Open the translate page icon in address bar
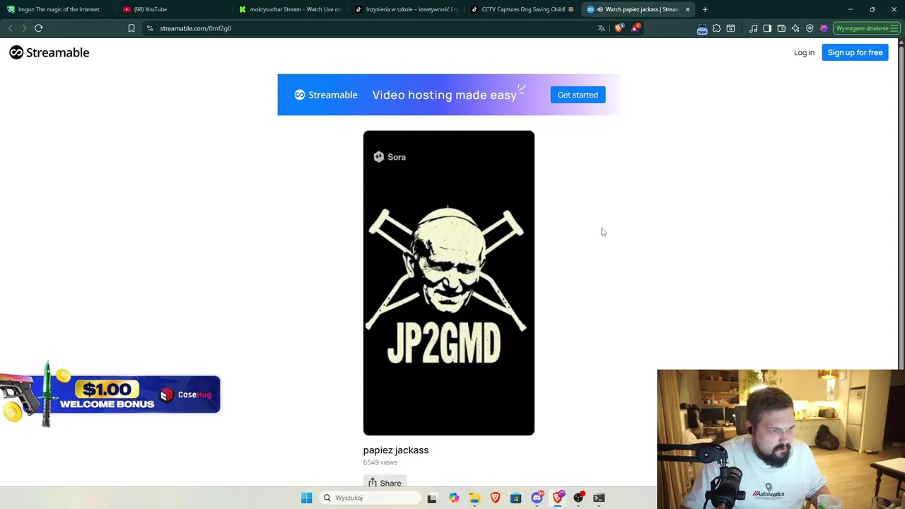Viewport: 905px width, 509px height. pos(602,28)
